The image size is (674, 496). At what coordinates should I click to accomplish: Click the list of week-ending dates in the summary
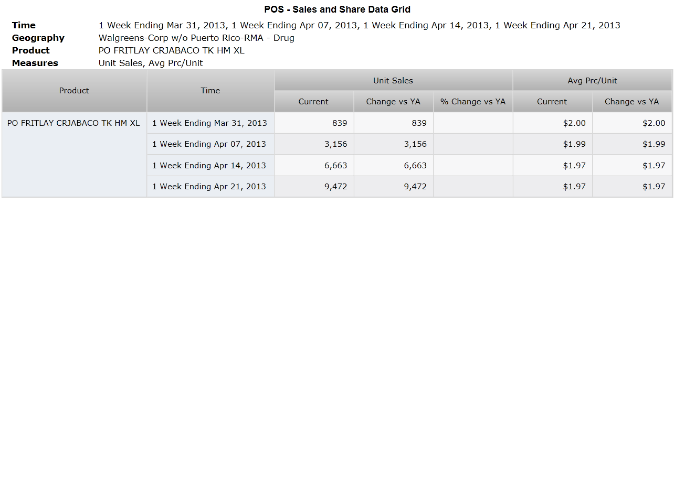360,25
